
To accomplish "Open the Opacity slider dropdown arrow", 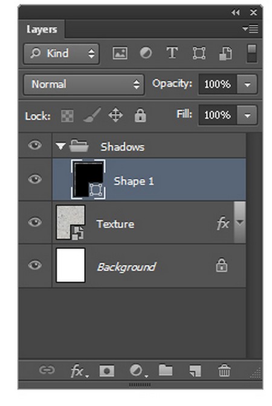I will (247, 84).
